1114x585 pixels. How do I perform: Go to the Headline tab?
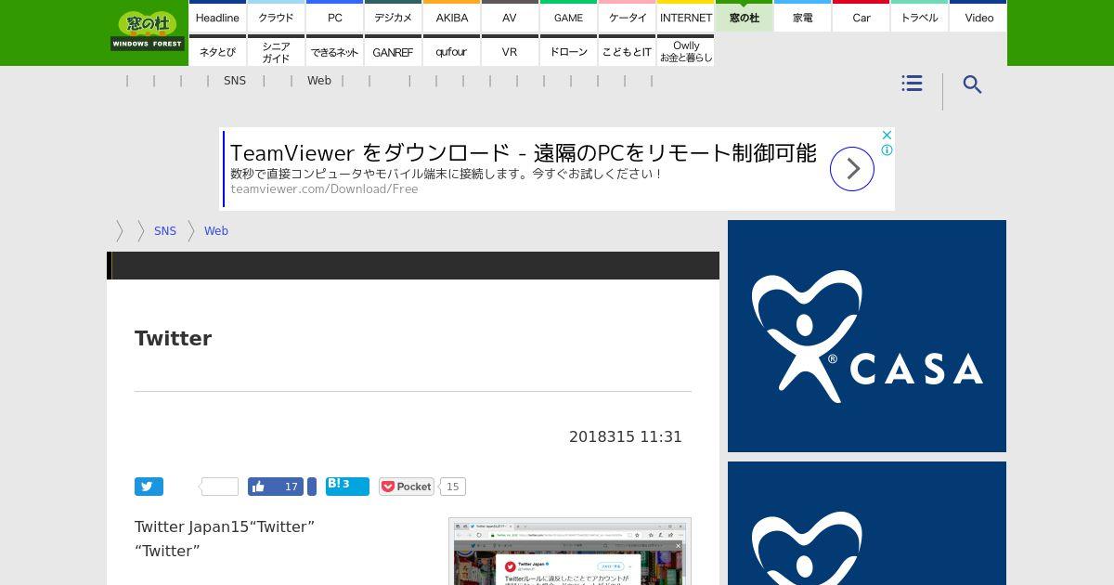217,17
